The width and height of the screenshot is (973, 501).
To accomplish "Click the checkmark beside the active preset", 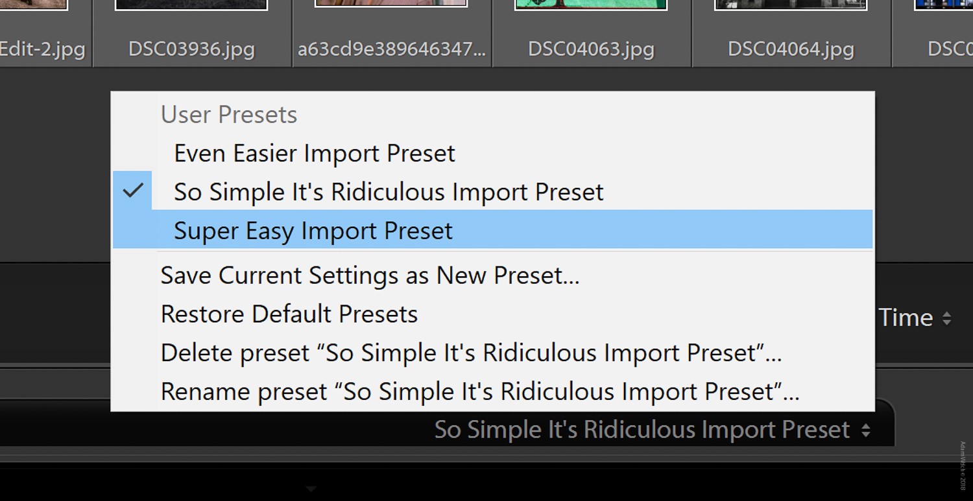I will tap(134, 190).
